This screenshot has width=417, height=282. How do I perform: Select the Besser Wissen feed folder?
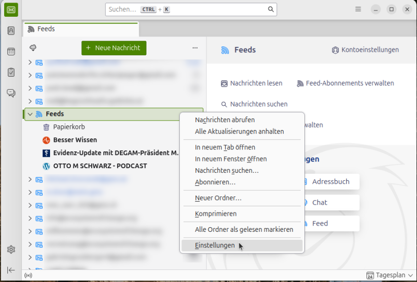75,140
